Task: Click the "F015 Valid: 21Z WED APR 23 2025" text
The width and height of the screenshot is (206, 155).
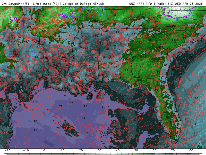Action: 175,4
